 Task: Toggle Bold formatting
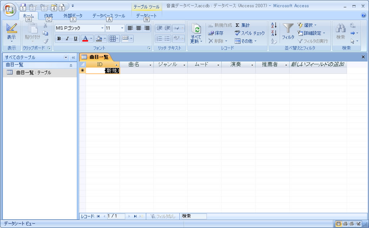click(59, 39)
